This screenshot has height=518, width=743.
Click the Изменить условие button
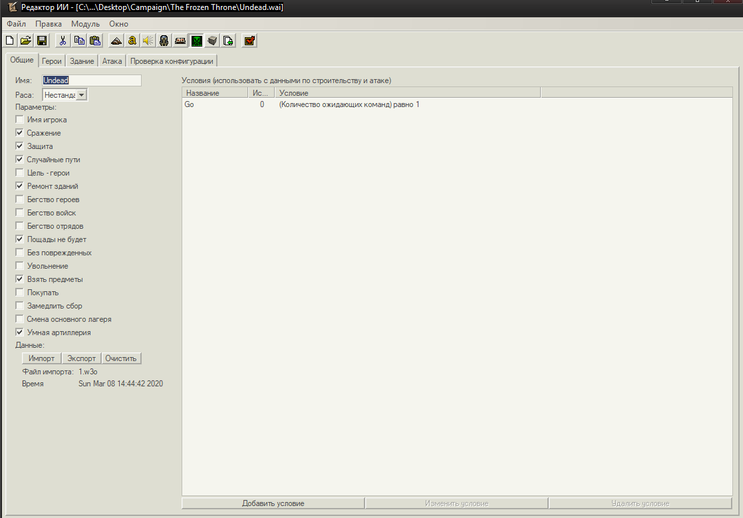[456, 503]
